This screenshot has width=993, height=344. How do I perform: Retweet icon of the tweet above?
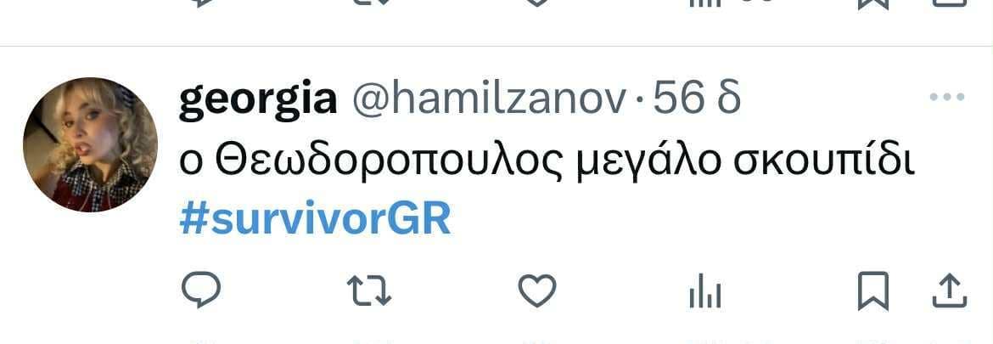369,3
